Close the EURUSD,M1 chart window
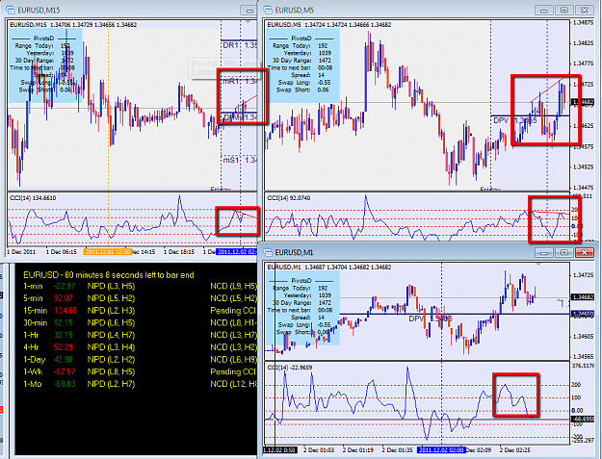This screenshot has height=459, width=602. click(585, 252)
